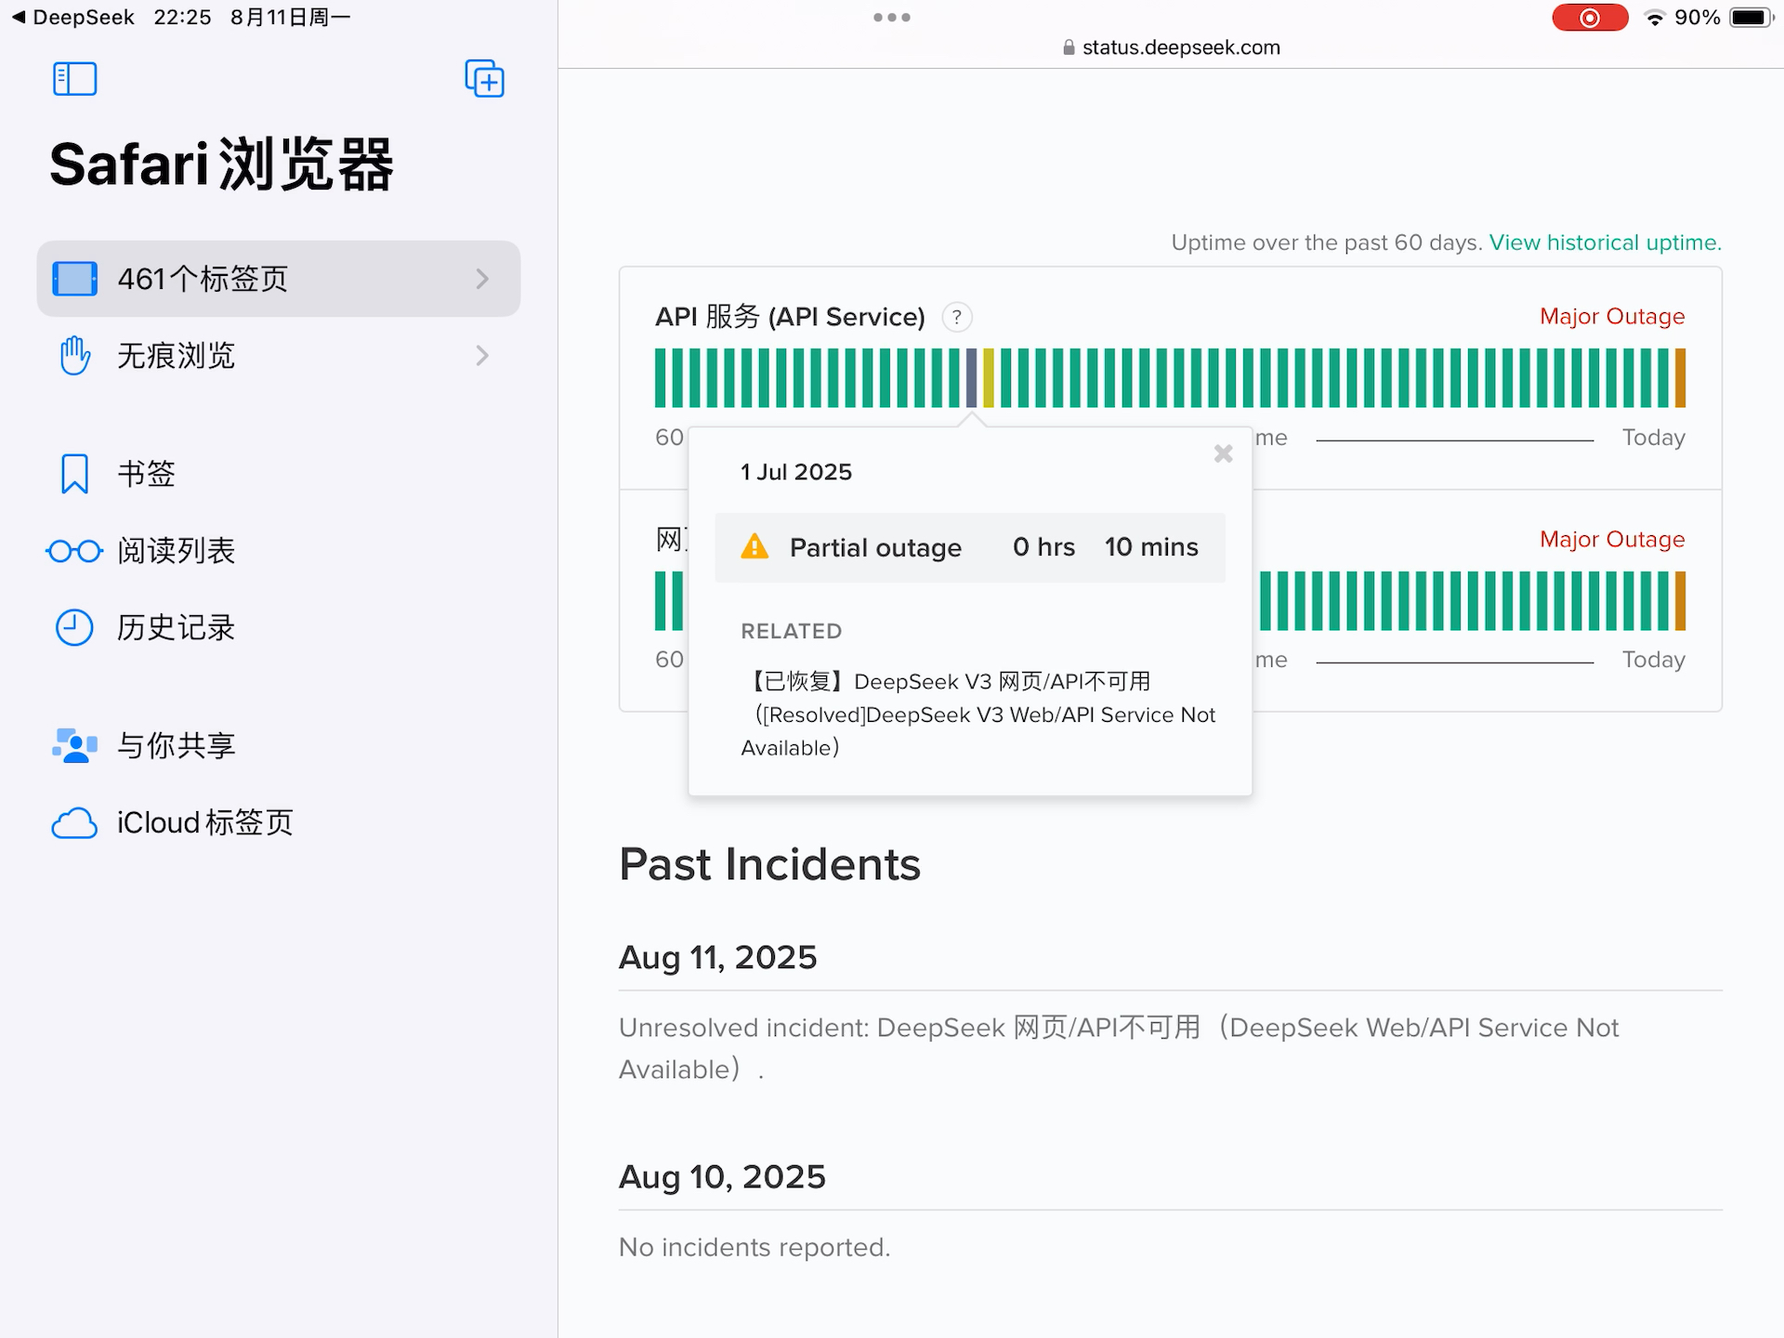Click the yellow bar in API uptime chart
1784x1338 pixels.
point(989,377)
